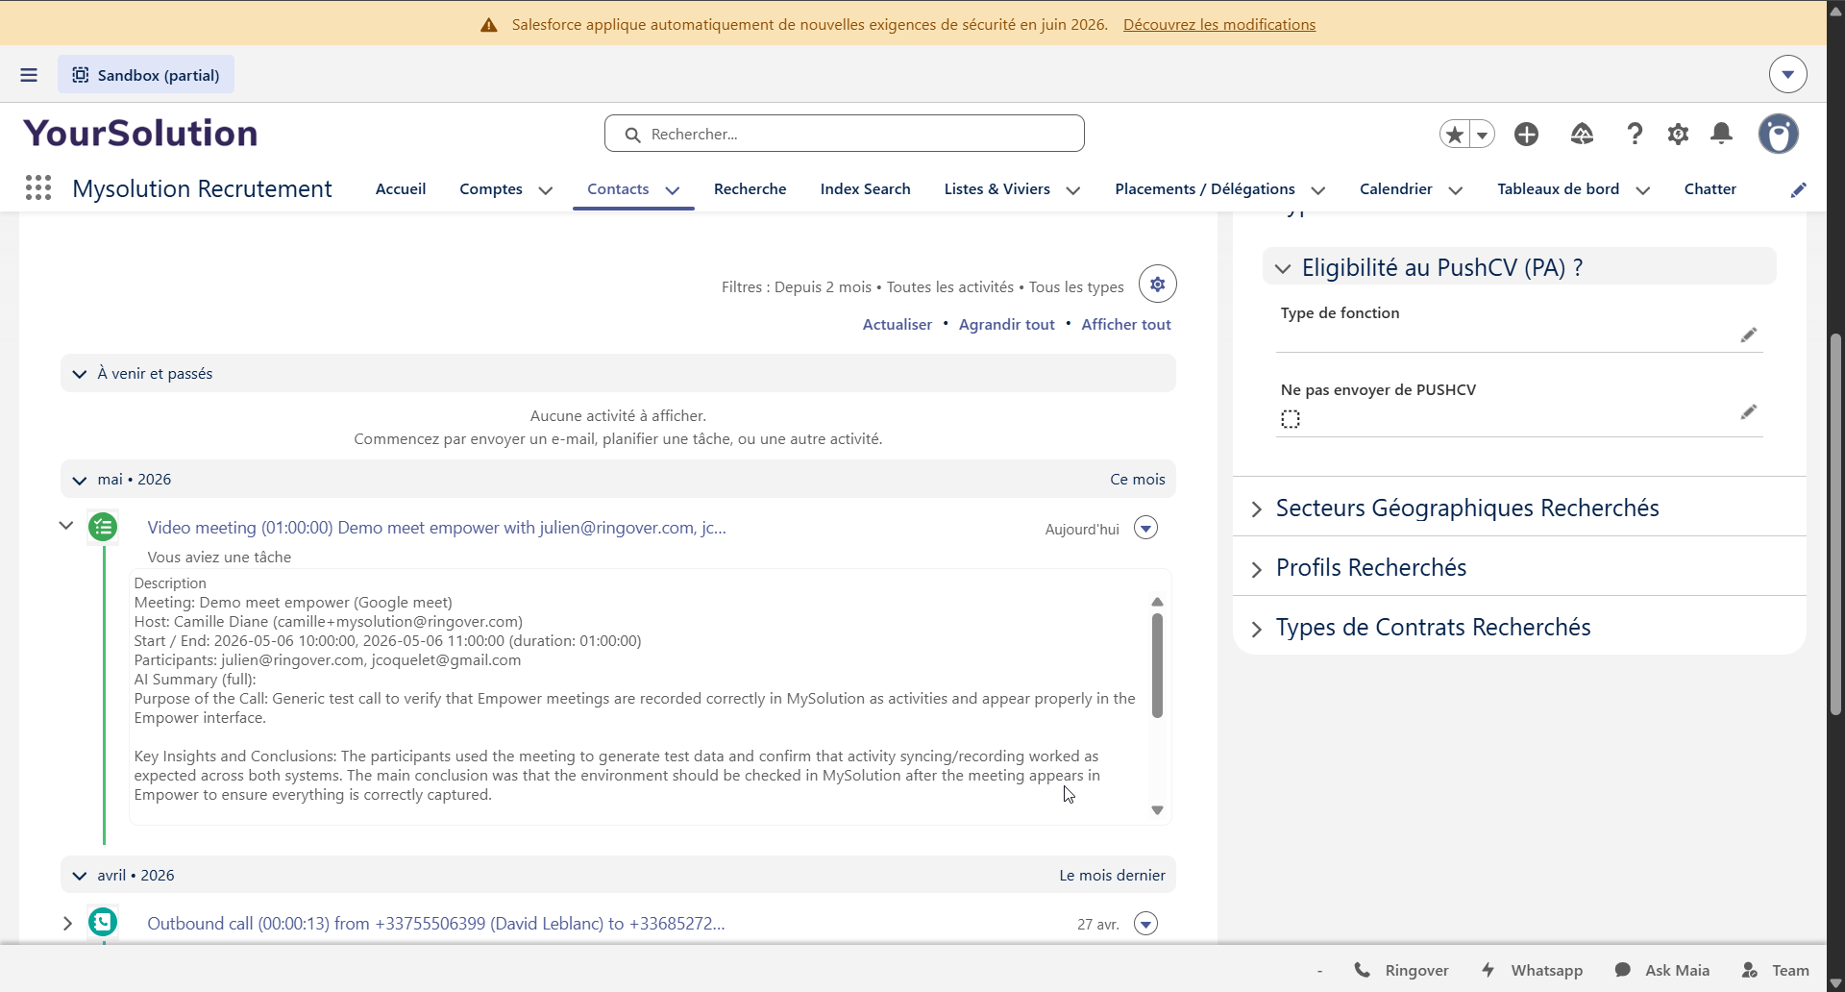
Task: Click the Agrandir tout link
Action: 1006,324
